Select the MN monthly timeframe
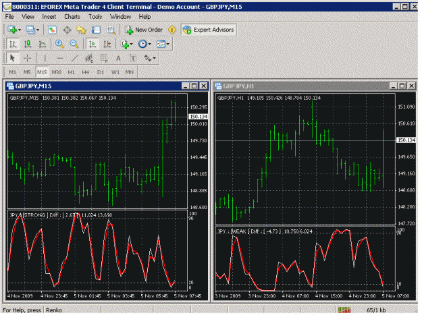The image size is (422, 317). coord(130,72)
